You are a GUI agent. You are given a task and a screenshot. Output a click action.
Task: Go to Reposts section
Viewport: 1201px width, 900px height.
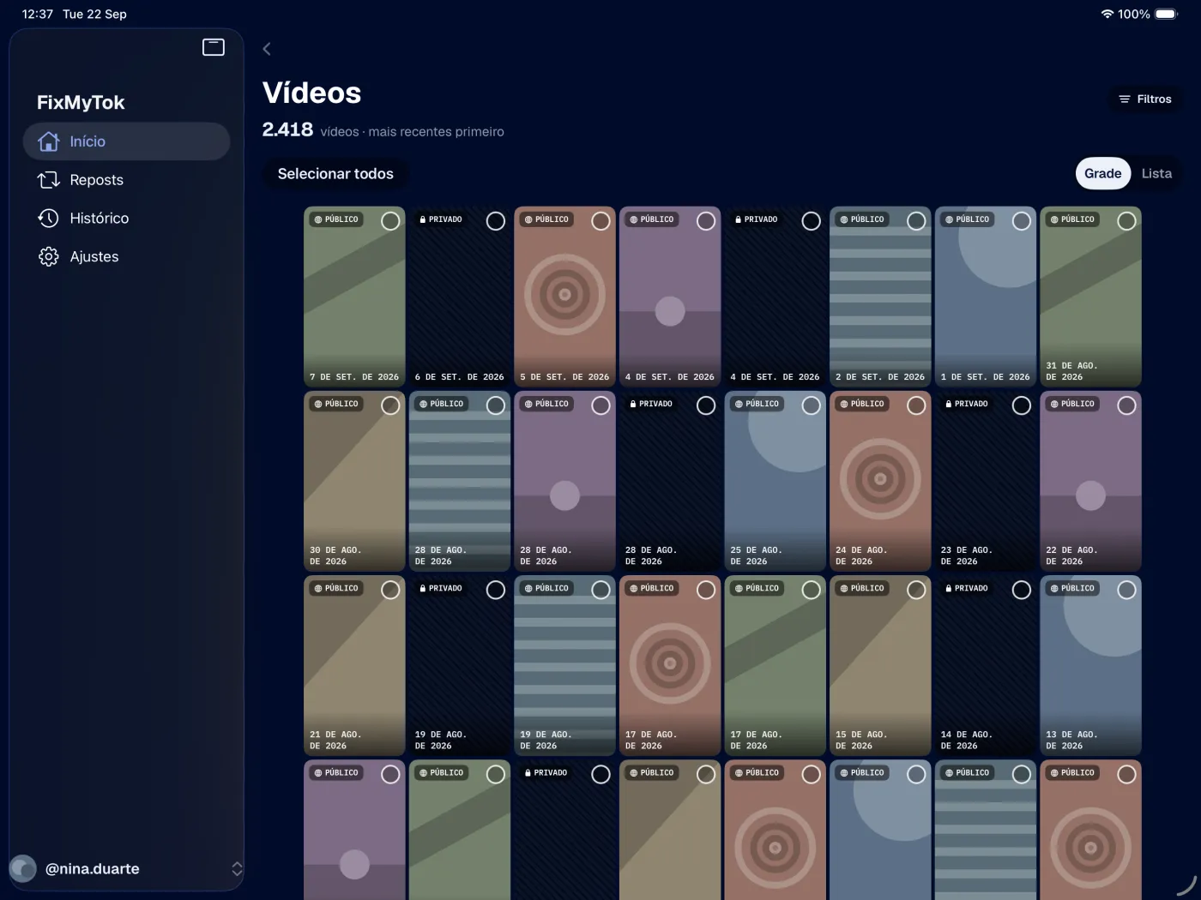click(127, 180)
